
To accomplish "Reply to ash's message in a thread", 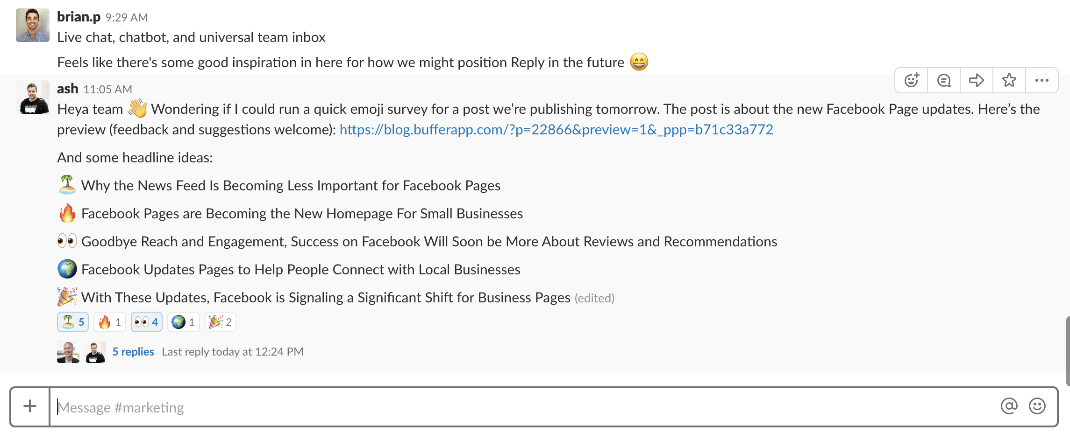I will [943, 80].
